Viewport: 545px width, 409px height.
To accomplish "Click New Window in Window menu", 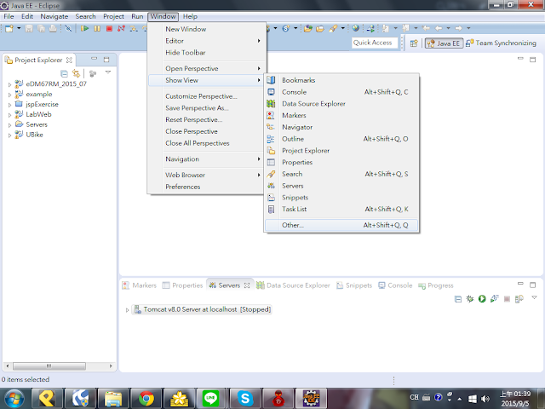I will tap(206, 29).
